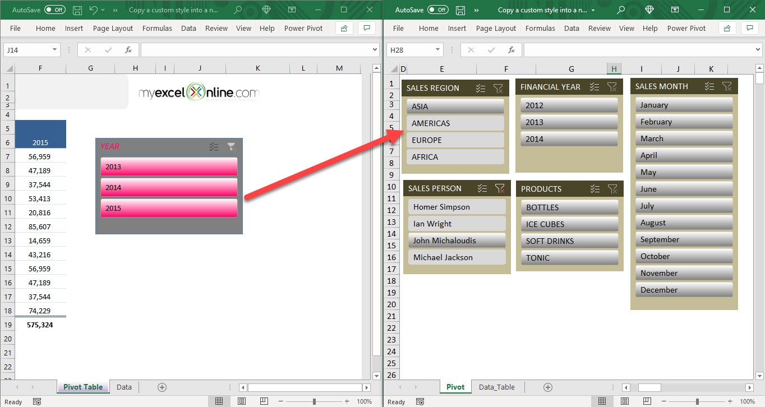Screen dimensions: 765x407
Task: Click macro record icon in left status bar
Action: pyautogui.click(x=37, y=401)
